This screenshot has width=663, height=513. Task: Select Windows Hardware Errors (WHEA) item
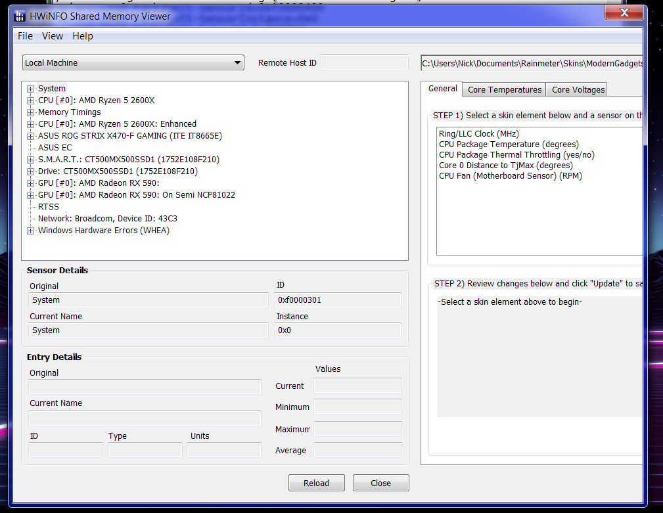(104, 231)
